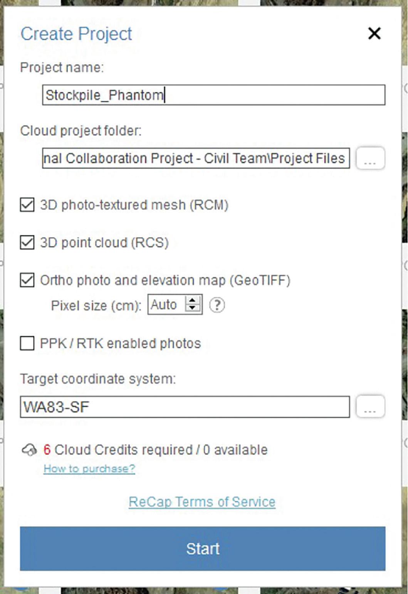
Task: Decrease pixel size with the down arrow
Action: pyautogui.click(x=193, y=309)
